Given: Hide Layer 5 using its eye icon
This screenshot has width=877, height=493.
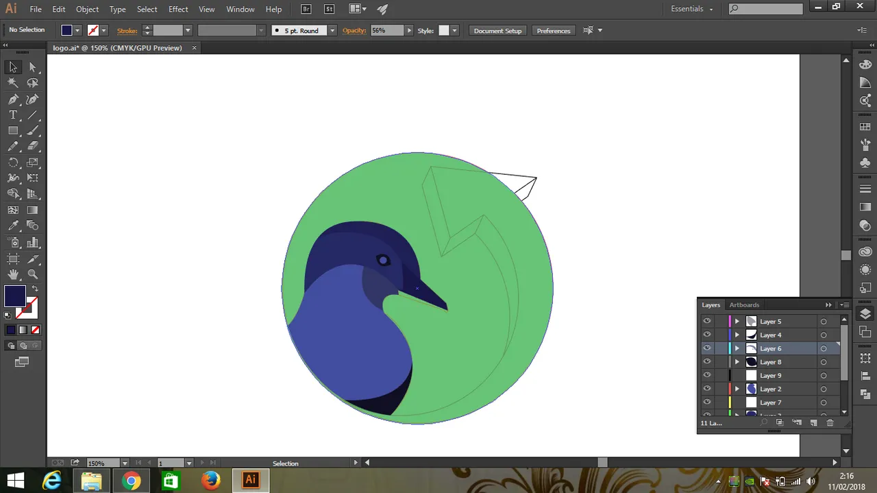Looking at the screenshot, I should [707, 321].
